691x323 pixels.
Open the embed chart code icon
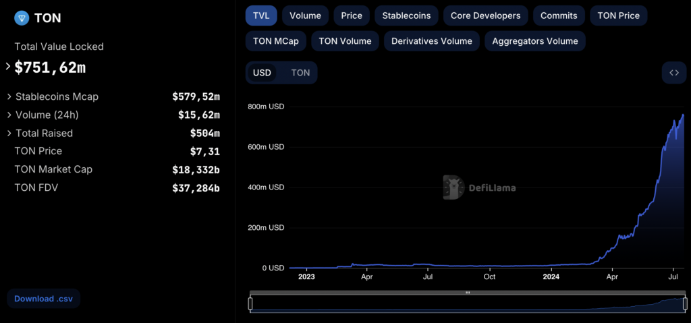point(674,73)
